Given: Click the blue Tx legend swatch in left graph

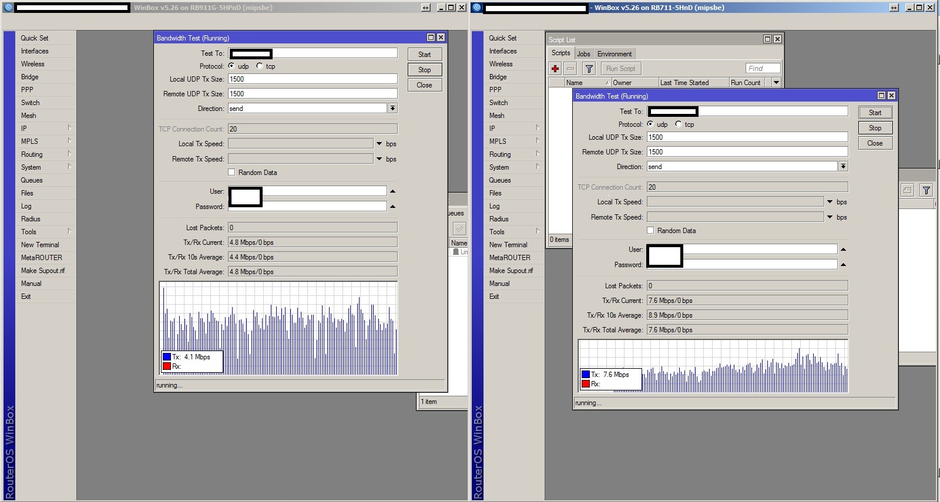Looking at the screenshot, I should [167, 357].
